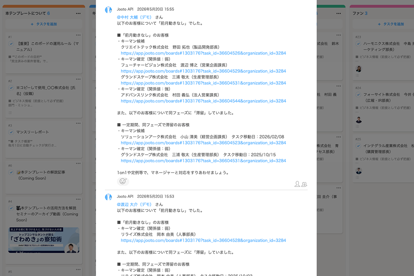
Task: Open link with task_id=36604526
Action: [203, 53]
